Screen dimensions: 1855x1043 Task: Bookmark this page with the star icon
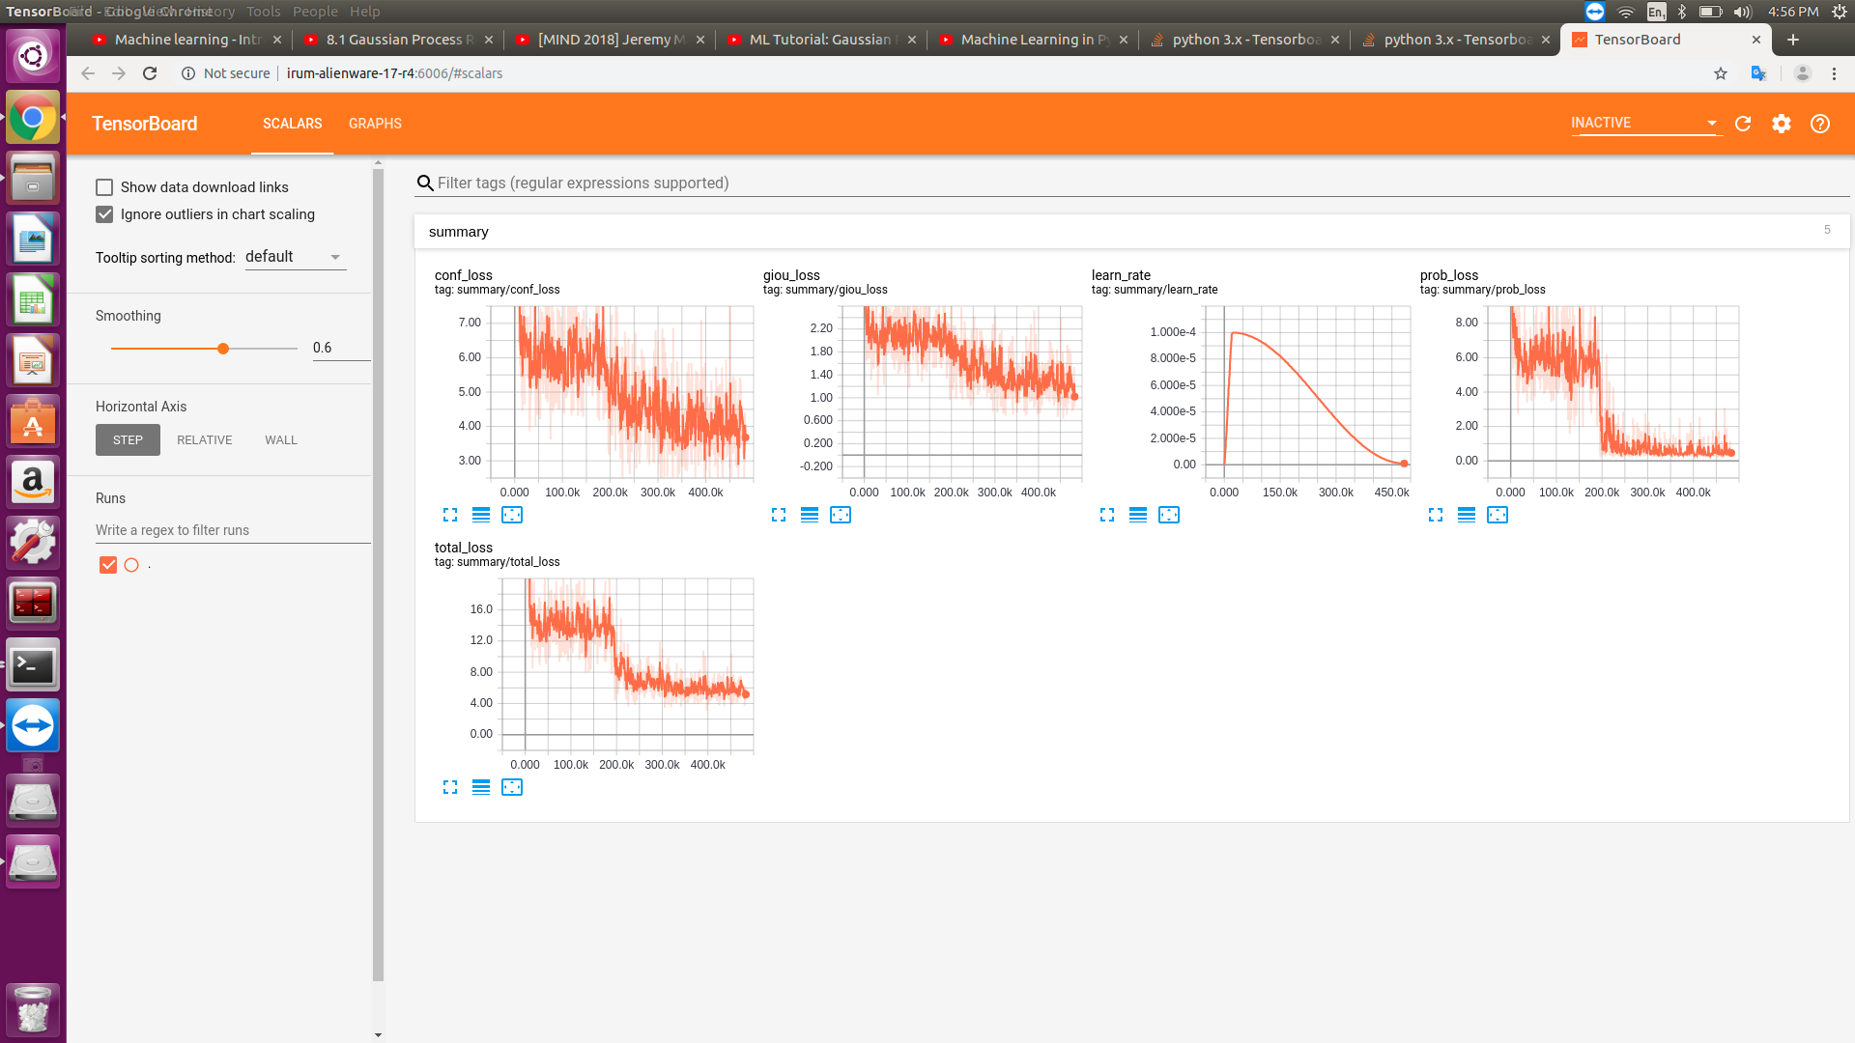coord(1721,73)
